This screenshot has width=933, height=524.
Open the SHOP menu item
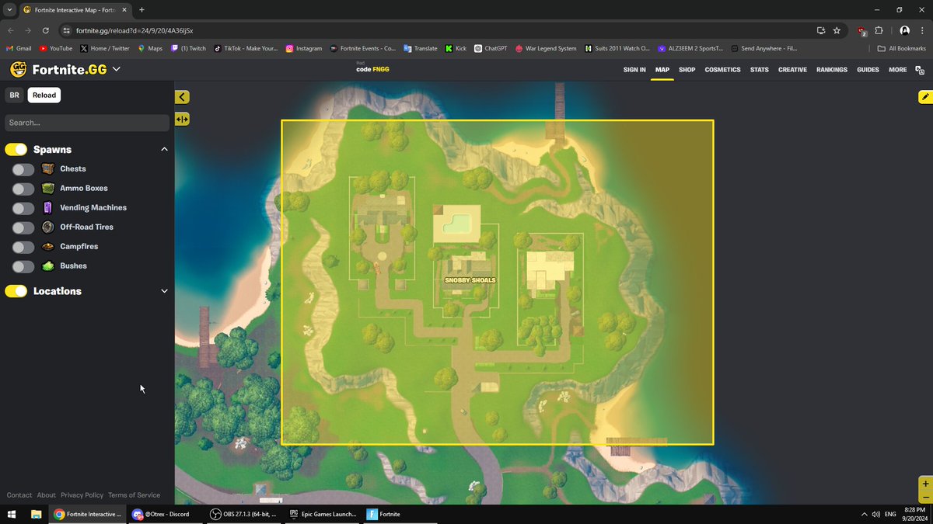(x=687, y=70)
